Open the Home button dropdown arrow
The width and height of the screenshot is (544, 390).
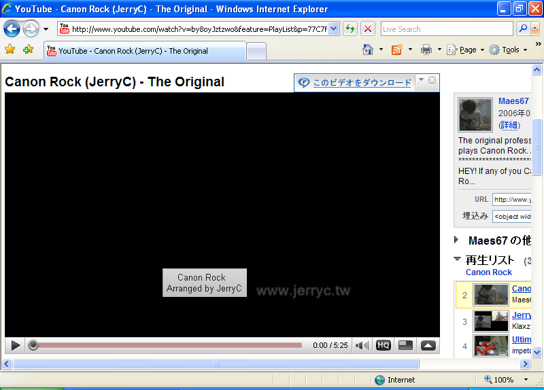tap(381, 50)
